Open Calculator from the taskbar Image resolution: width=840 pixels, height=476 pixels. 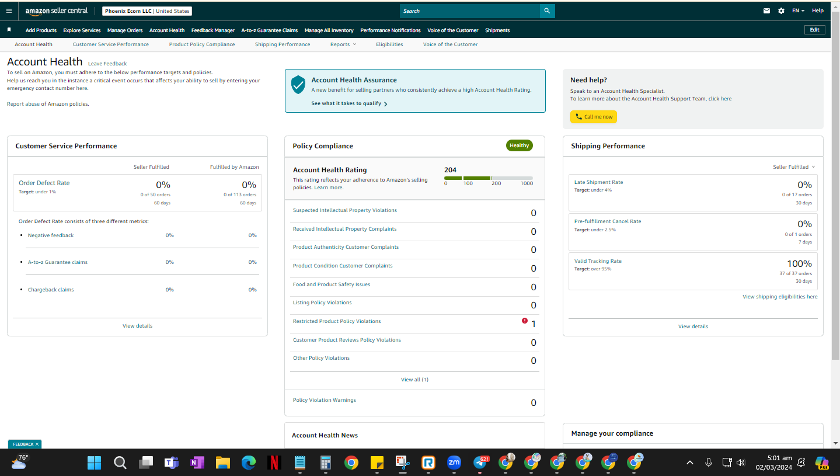click(326, 463)
